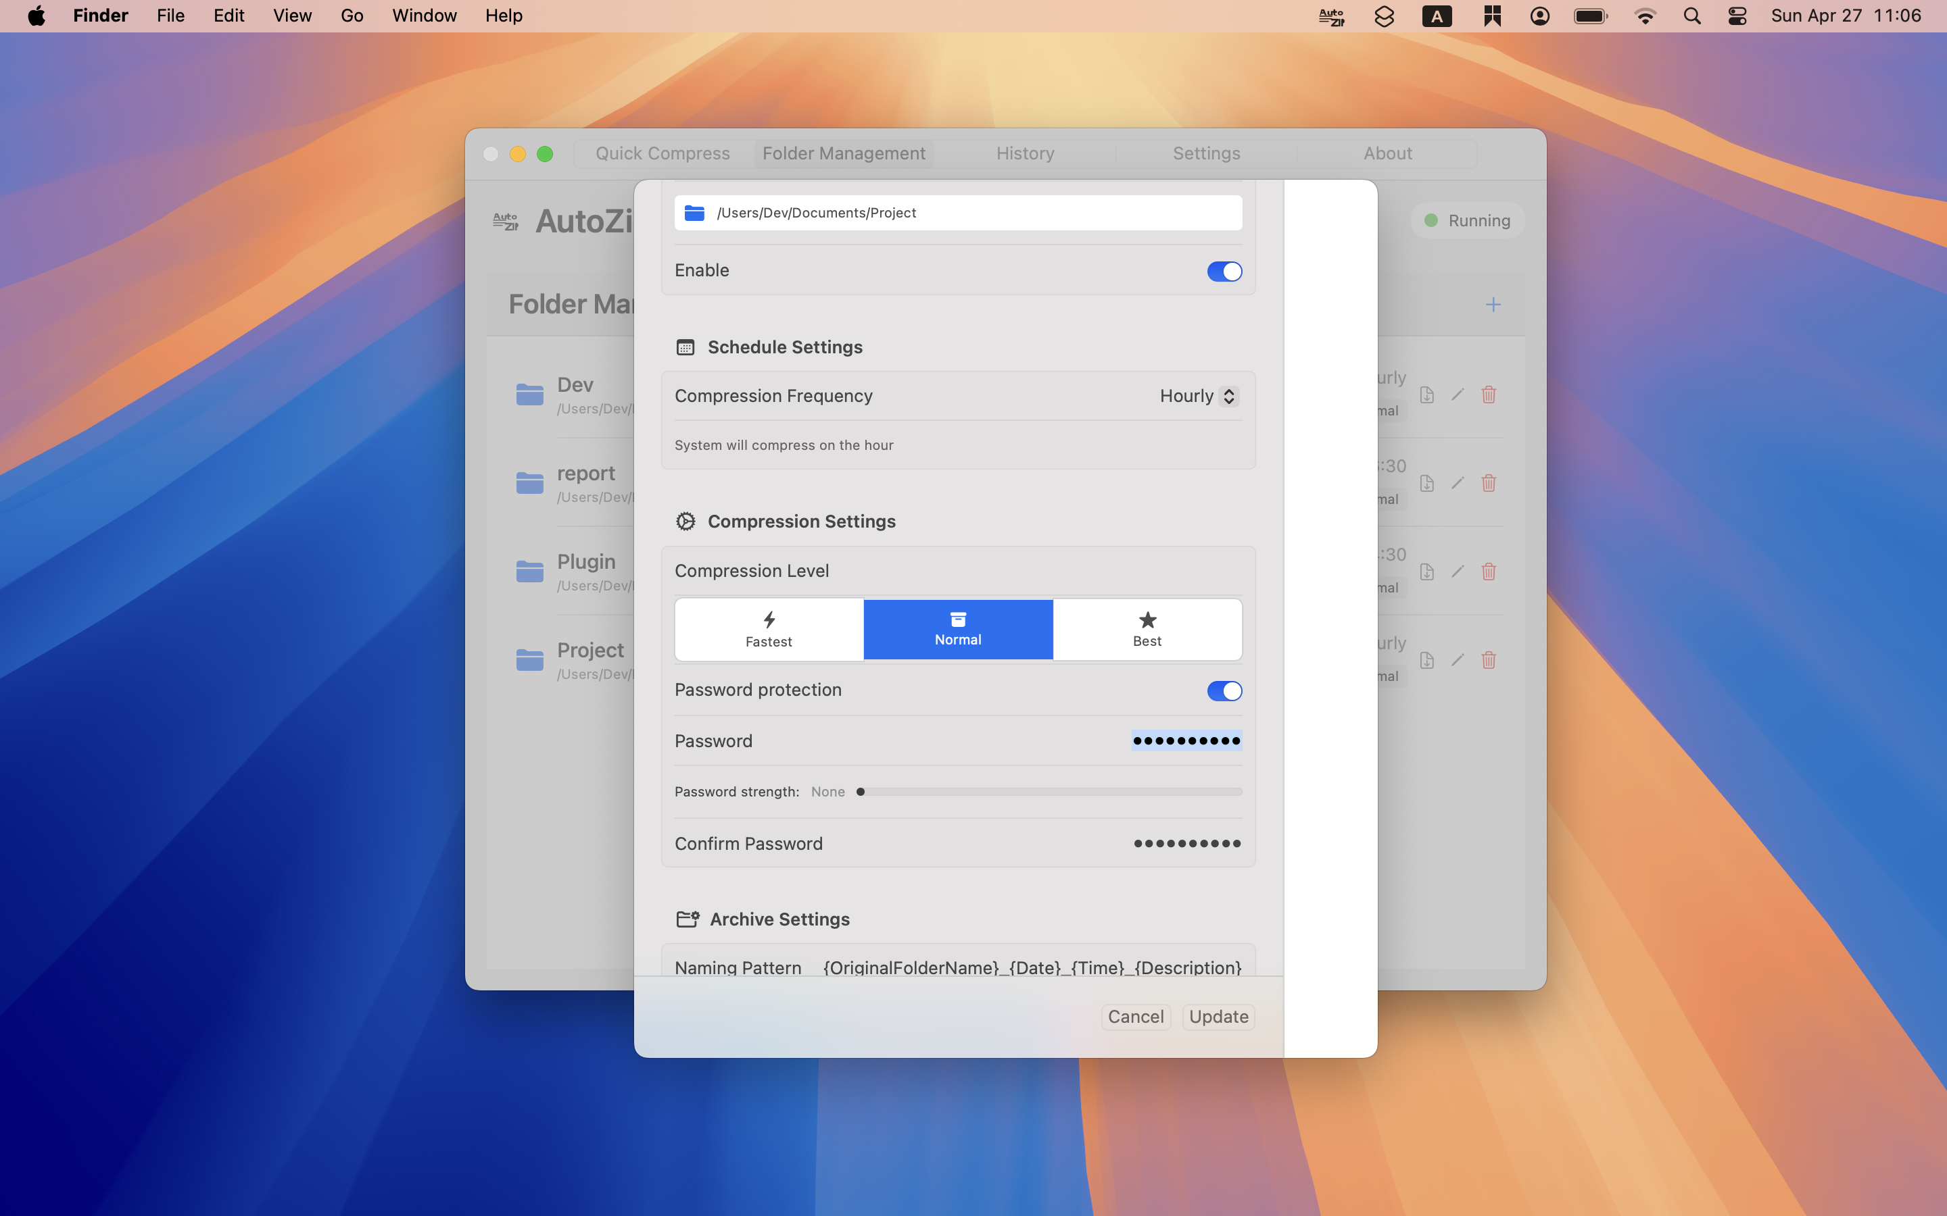The width and height of the screenshot is (1947, 1216).
Task: Delete the Dev folder with trash icon
Action: tap(1489, 395)
